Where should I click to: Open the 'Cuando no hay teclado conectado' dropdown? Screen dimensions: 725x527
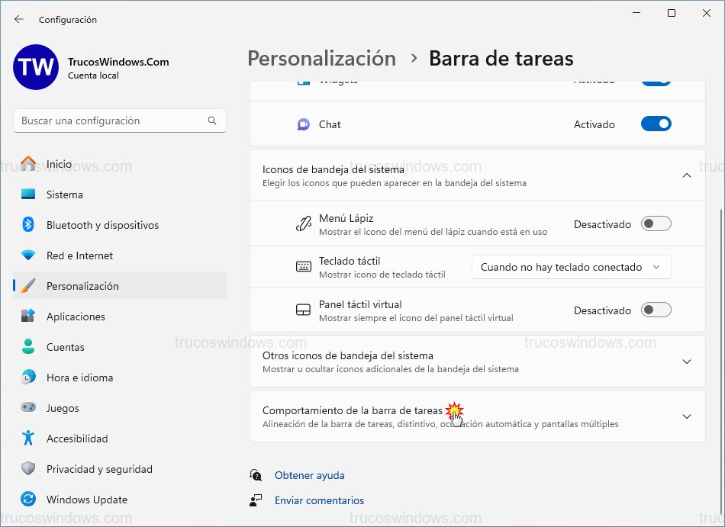(571, 267)
